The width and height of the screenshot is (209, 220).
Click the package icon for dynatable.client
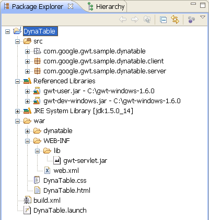click(37, 61)
